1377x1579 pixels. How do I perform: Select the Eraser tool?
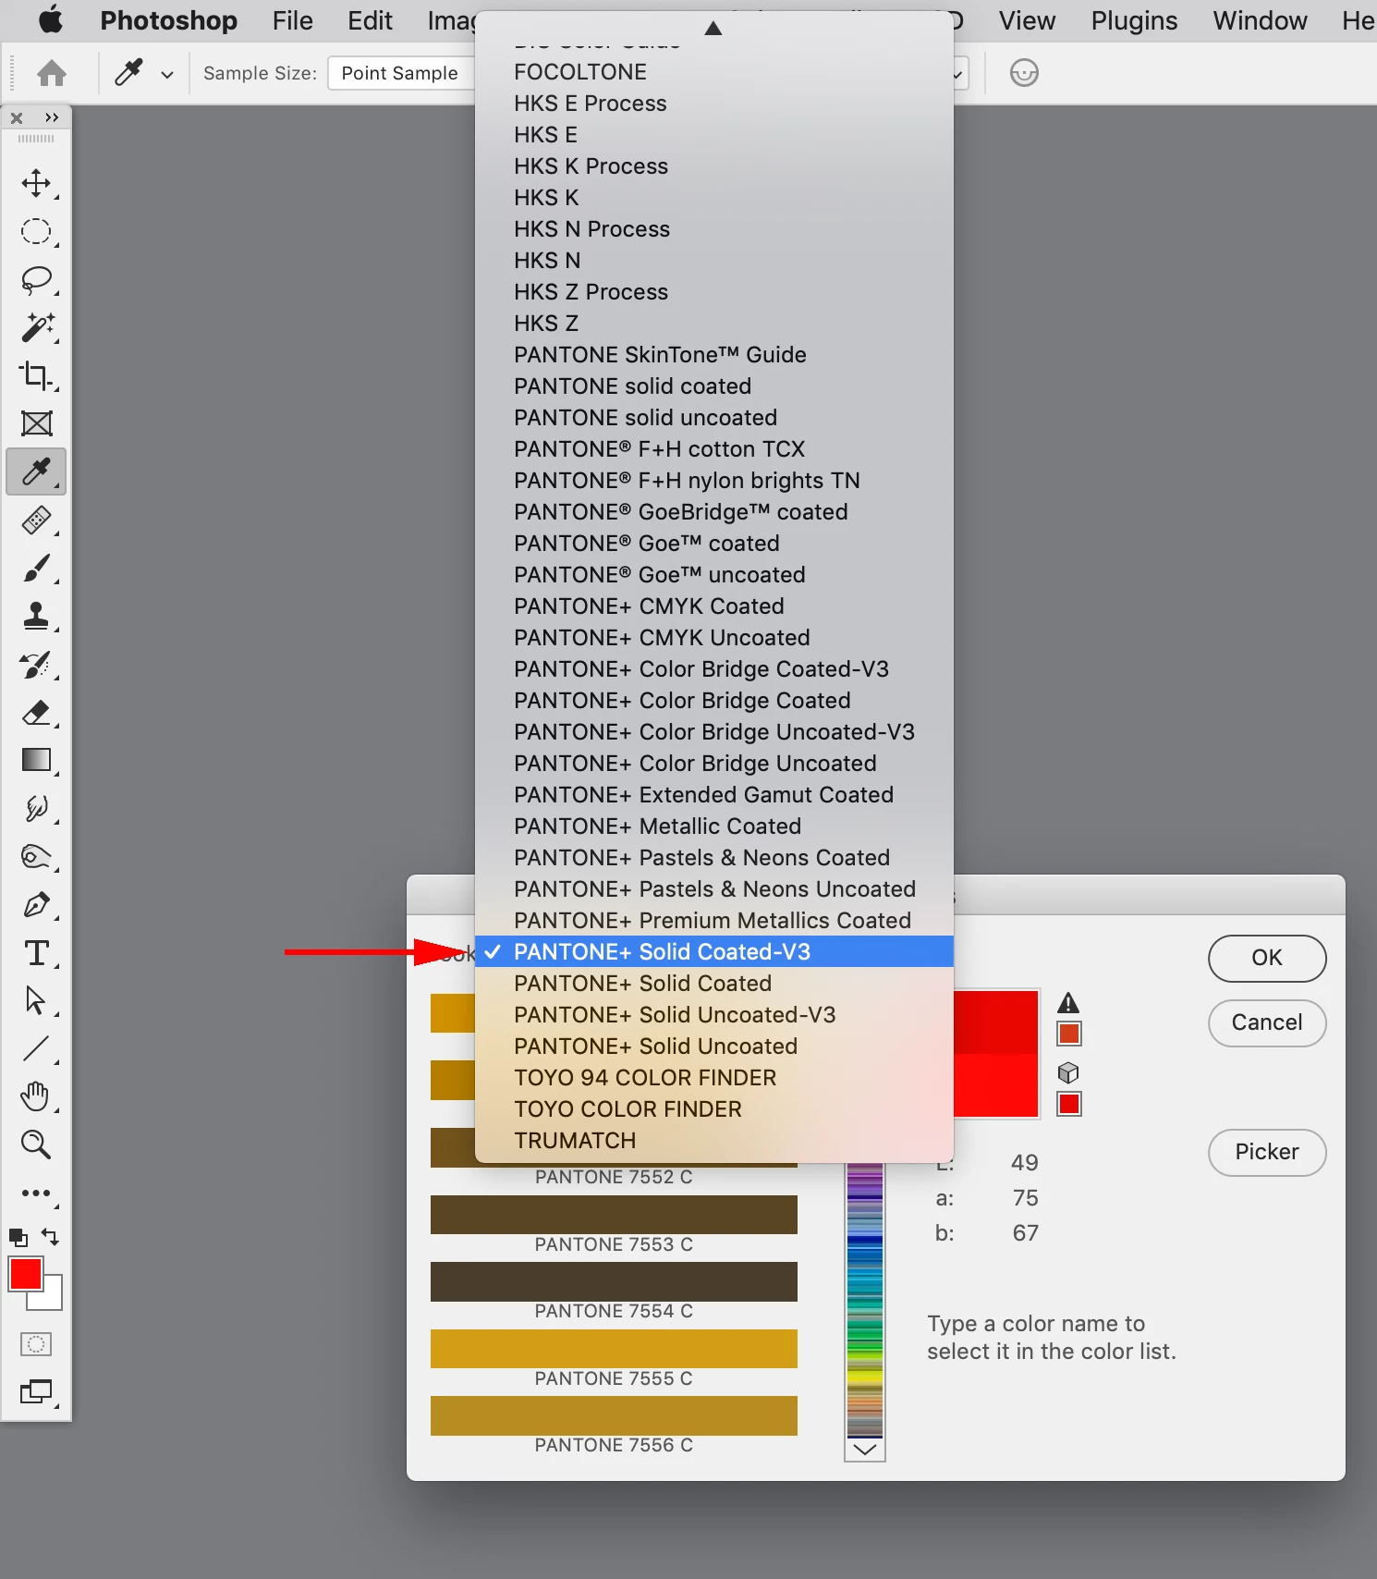tap(36, 712)
